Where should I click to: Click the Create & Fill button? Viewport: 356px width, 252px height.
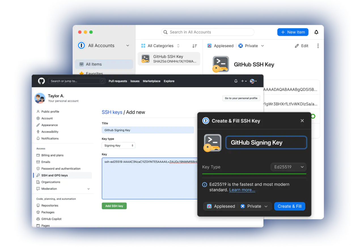coord(290,207)
